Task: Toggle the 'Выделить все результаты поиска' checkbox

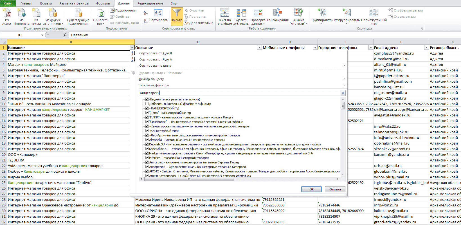Action: coord(147,99)
